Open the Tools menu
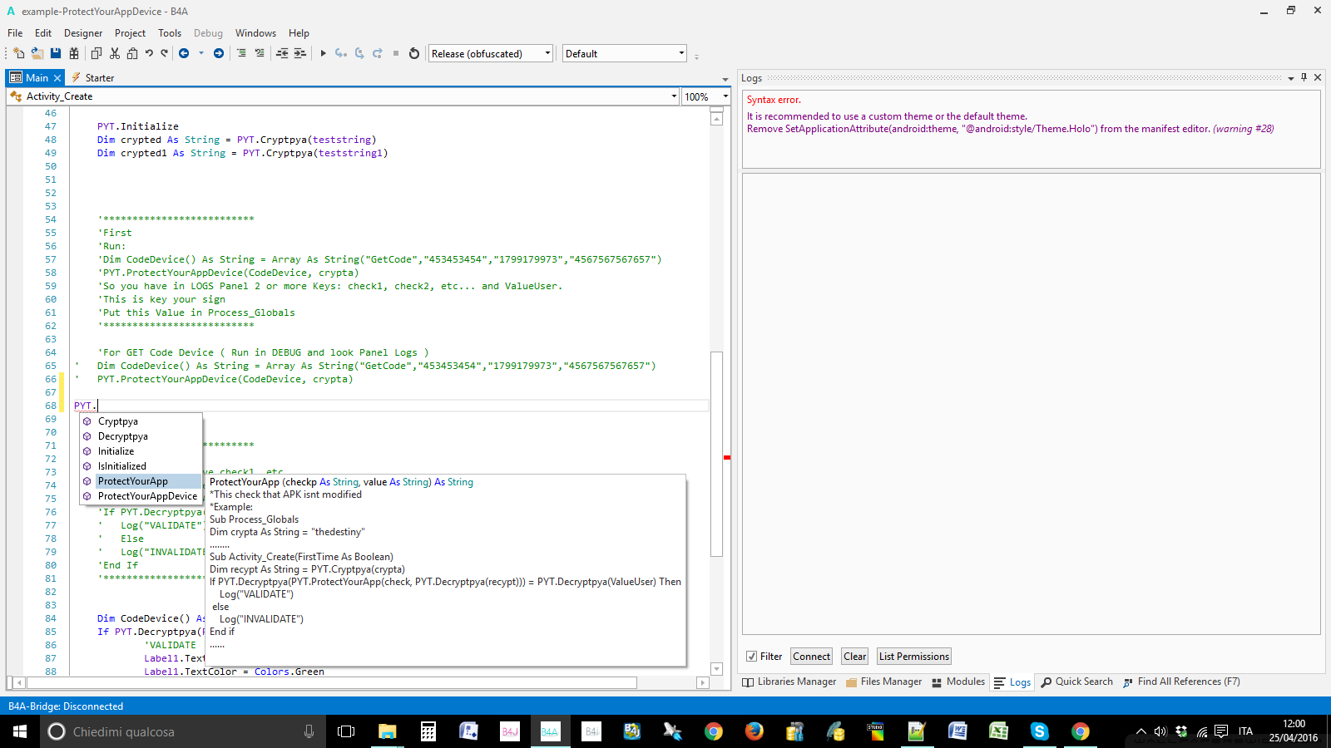Screen dimensions: 1331x748 (170, 33)
